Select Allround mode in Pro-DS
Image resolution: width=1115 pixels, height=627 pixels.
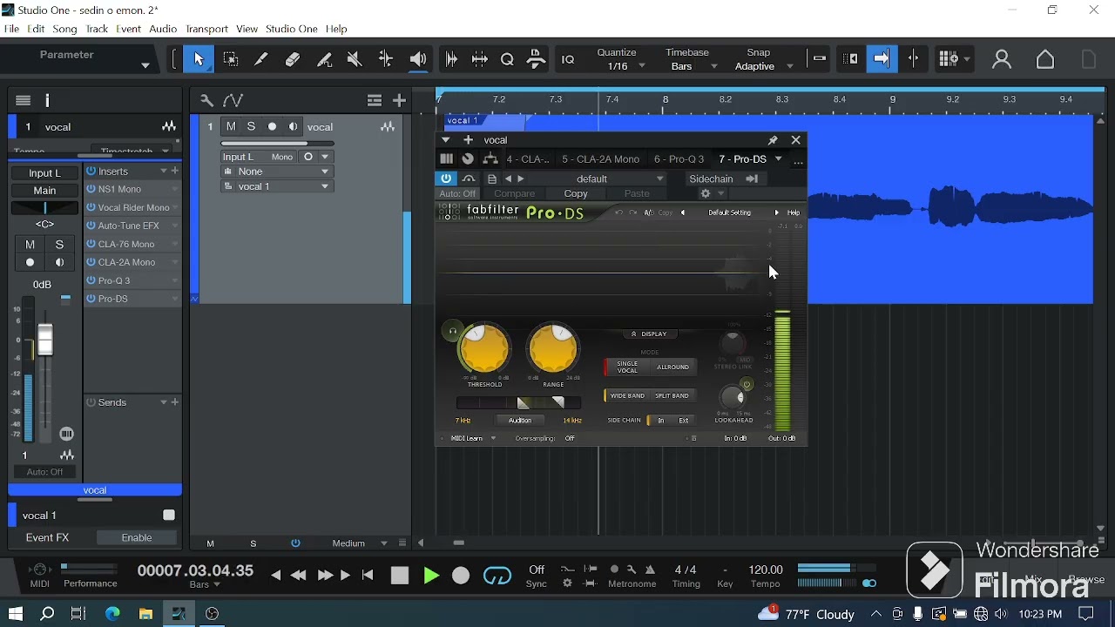point(673,367)
